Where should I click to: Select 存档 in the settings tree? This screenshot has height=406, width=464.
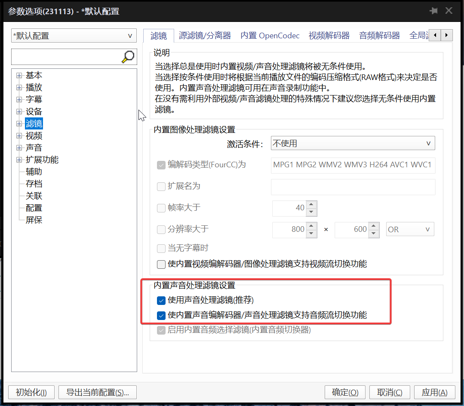pyautogui.click(x=34, y=184)
